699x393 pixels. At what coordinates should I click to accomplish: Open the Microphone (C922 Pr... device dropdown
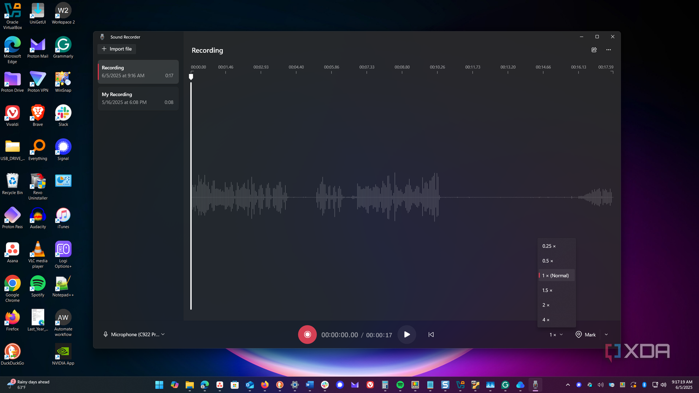(134, 334)
